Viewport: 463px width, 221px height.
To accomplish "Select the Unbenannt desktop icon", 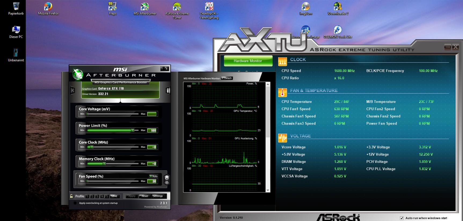I will pos(16,55).
